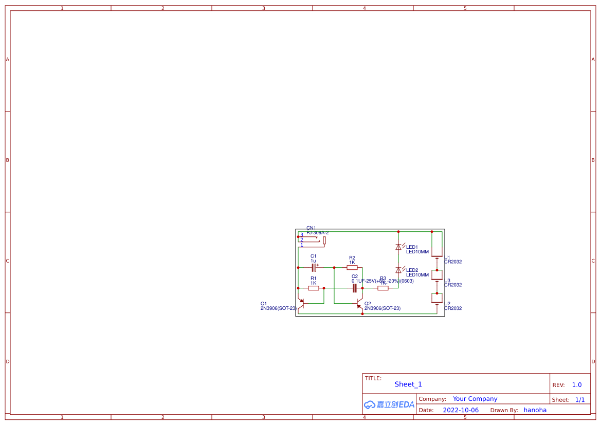Click the Q1 2N3906 transistor symbol

tap(302, 303)
